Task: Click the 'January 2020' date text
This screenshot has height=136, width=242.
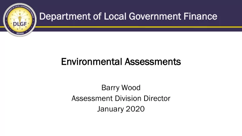Action: point(121,109)
